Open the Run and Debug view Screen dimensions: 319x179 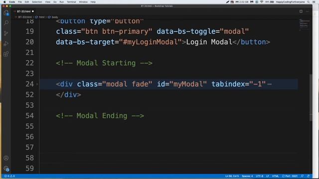(x=6, y=43)
